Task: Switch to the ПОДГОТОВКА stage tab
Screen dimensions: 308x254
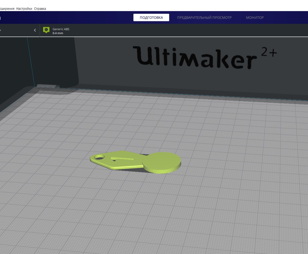Action: pyautogui.click(x=151, y=18)
